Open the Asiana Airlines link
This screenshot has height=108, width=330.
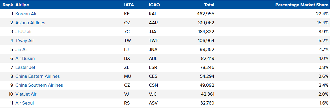tap(30, 23)
